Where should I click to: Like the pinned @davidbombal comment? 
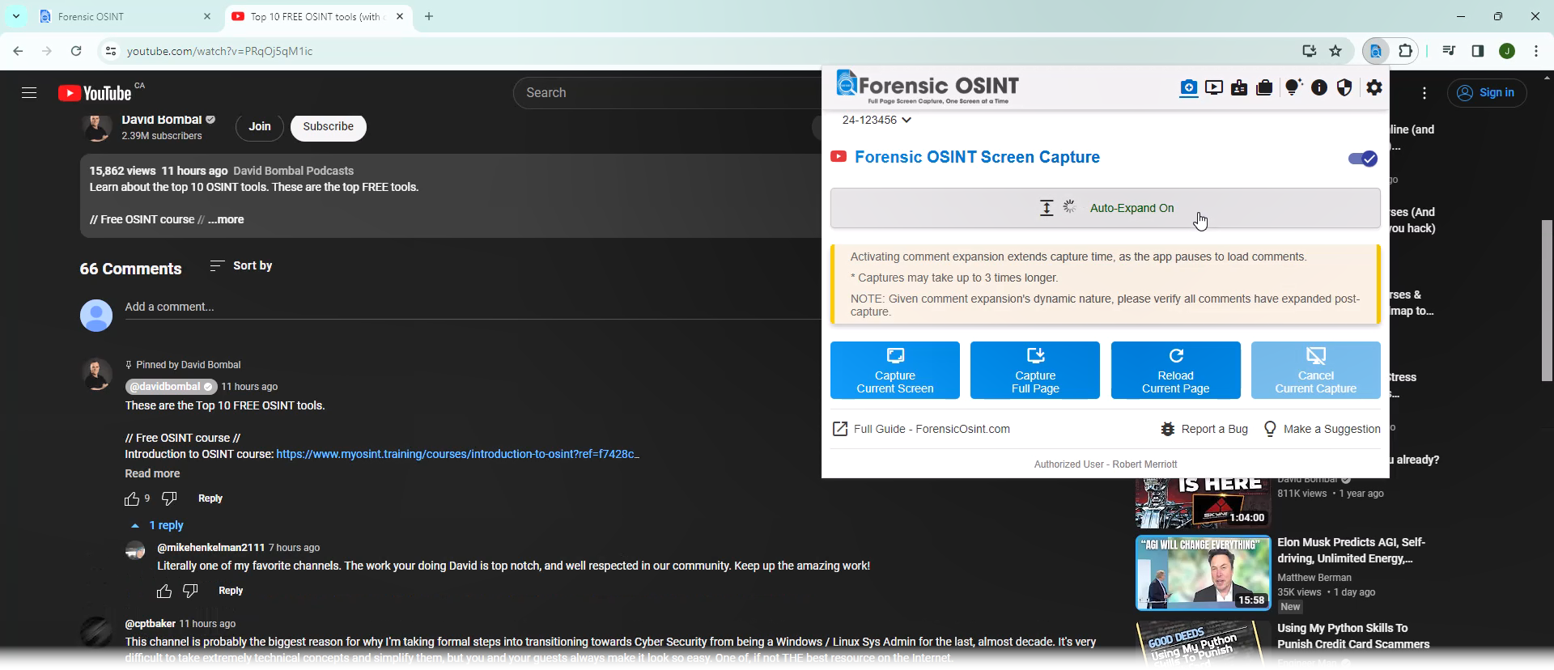(132, 498)
